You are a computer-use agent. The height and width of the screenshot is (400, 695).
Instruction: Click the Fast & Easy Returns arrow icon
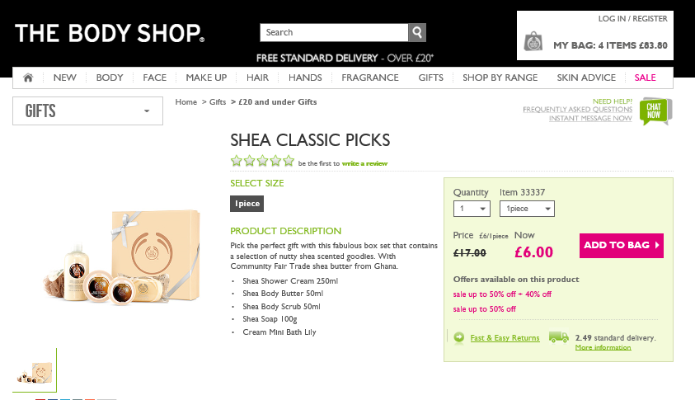[459, 337]
